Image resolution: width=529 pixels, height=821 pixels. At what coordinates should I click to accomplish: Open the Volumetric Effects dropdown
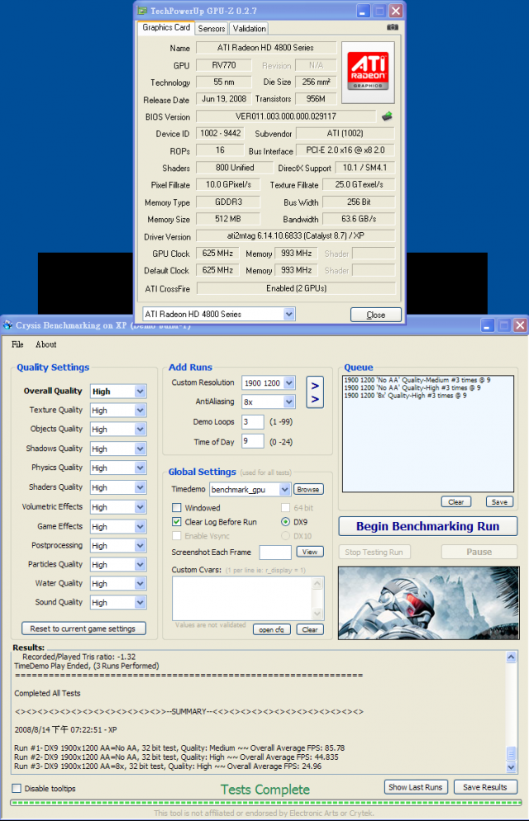click(x=140, y=507)
